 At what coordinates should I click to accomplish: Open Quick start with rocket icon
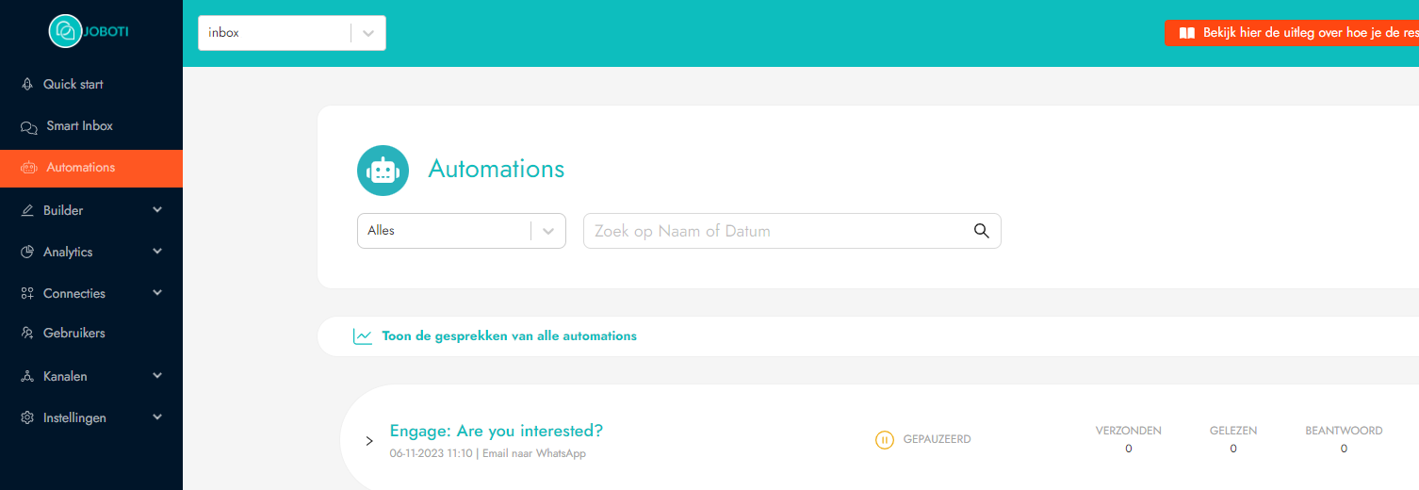coord(91,84)
